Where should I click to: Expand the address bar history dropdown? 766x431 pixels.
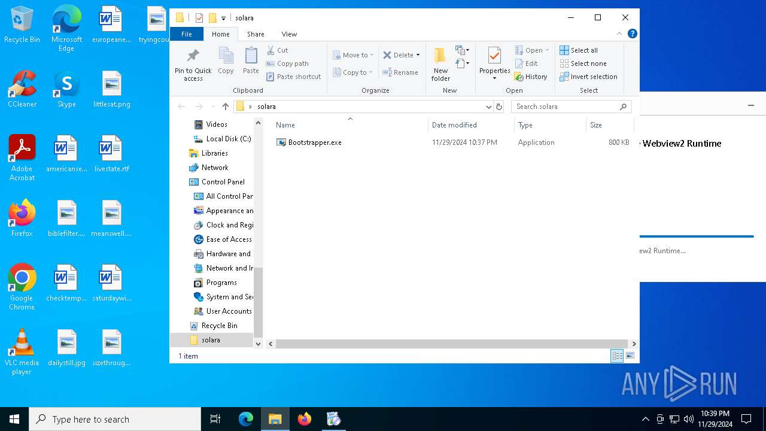click(x=488, y=107)
